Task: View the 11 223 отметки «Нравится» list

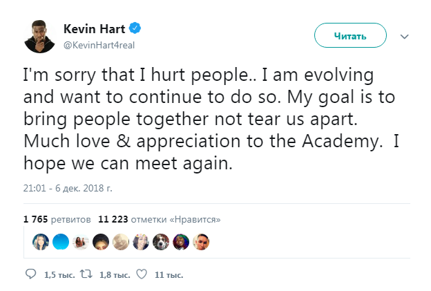Action: [160, 219]
